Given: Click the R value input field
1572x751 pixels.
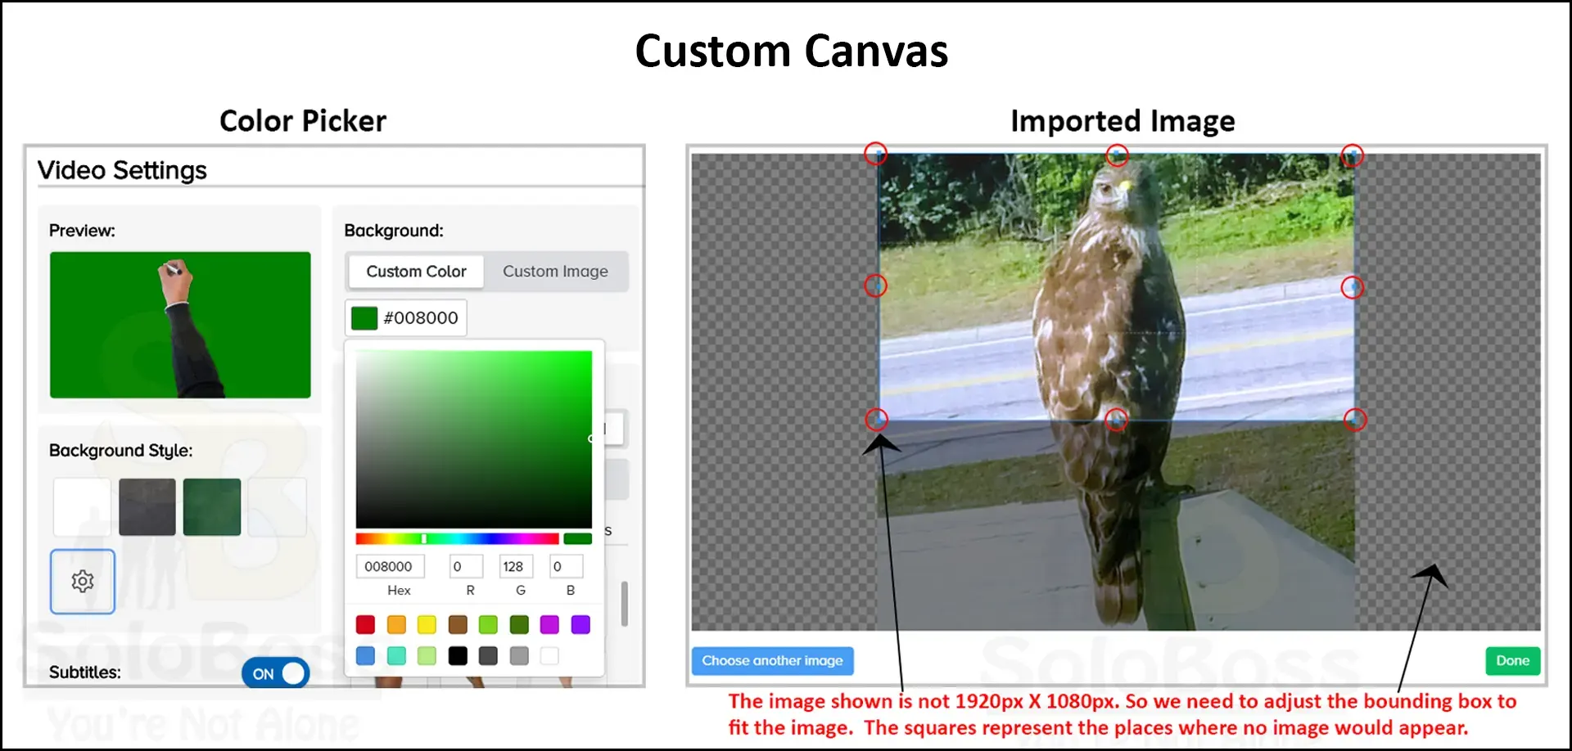Looking at the screenshot, I should click(x=466, y=566).
